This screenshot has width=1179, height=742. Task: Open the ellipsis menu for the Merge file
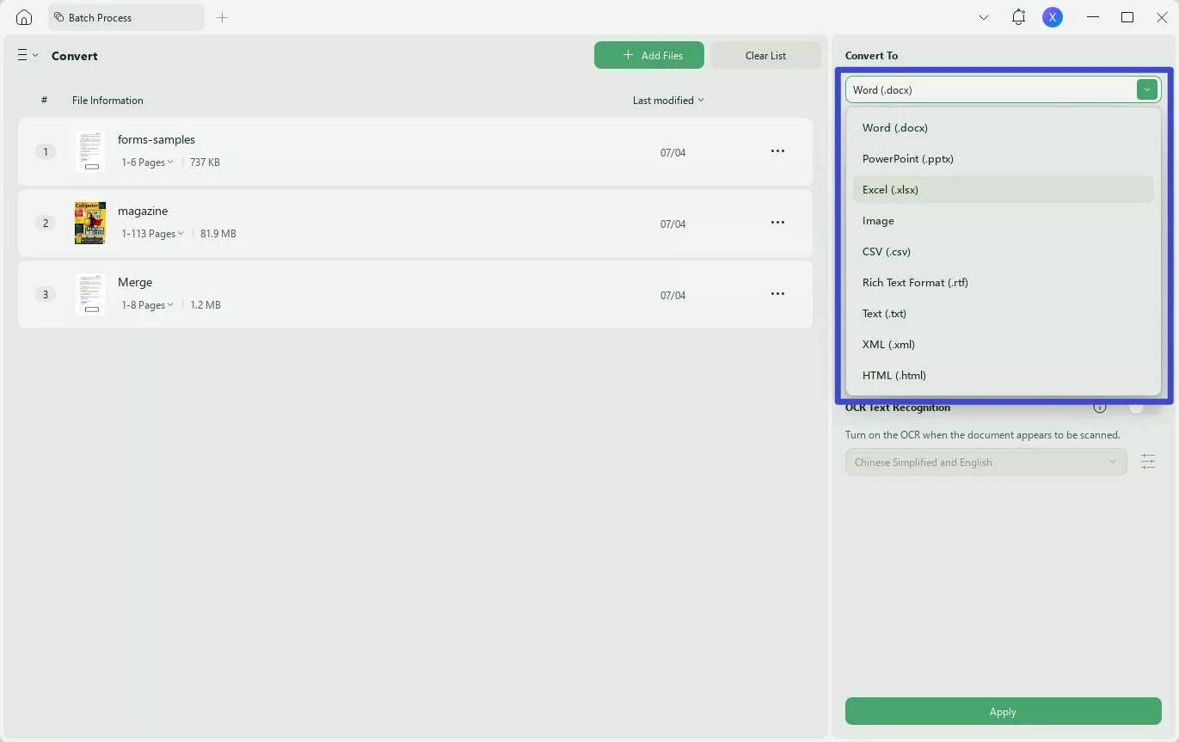(777, 293)
